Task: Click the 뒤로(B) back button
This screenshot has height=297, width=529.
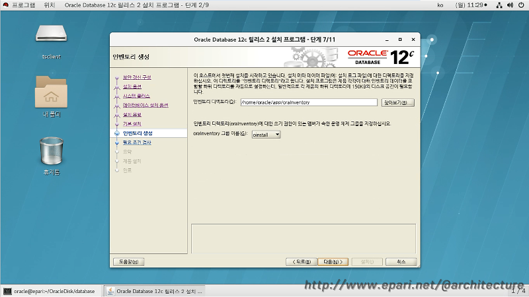Action: click(301, 261)
